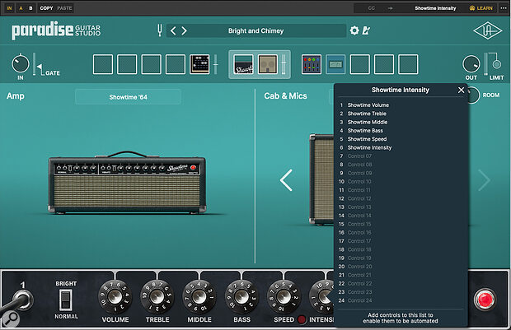Open the Showtime '64 amp selector
The image size is (511, 330).
[128, 97]
